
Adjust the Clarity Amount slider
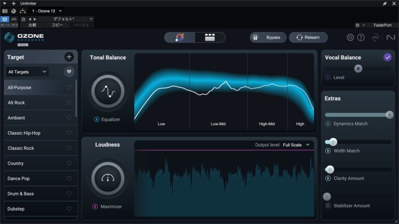coord(358,169)
